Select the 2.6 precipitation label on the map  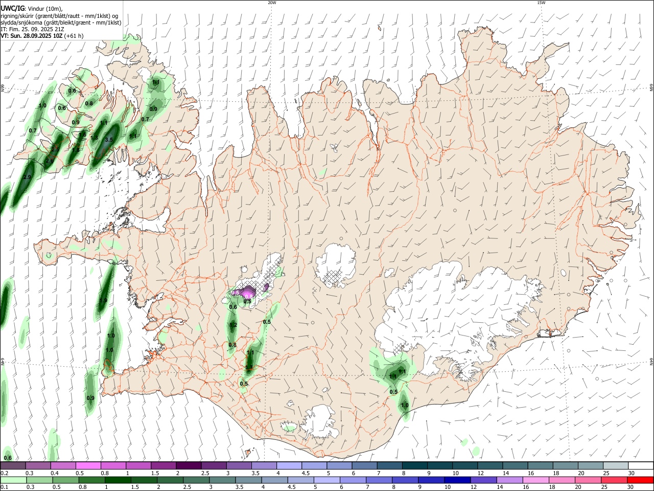[x=50, y=161]
